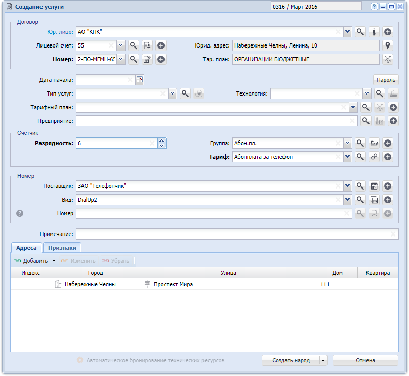409x376 pixels.
Task: Edit contract document icon beside Номер
Action: (147, 59)
